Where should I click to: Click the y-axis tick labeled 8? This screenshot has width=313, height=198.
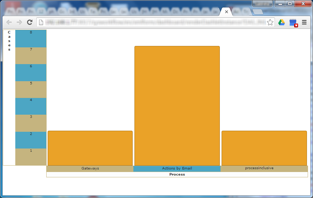point(31,32)
